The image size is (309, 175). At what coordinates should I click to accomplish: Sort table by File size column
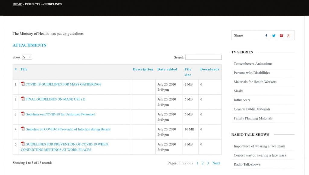[188, 72]
